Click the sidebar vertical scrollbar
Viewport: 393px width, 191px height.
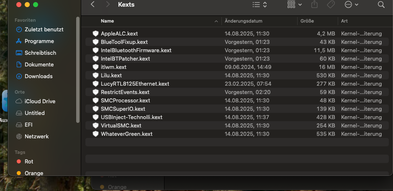(78, 70)
